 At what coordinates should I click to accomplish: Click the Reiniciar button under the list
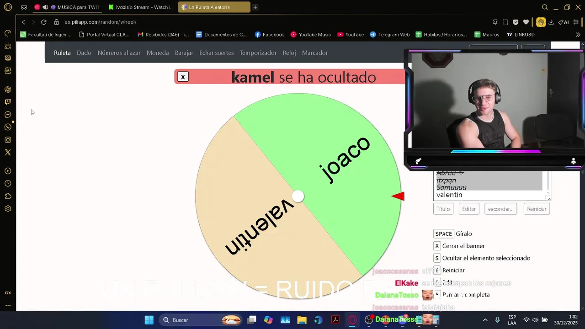click(537, 209)
